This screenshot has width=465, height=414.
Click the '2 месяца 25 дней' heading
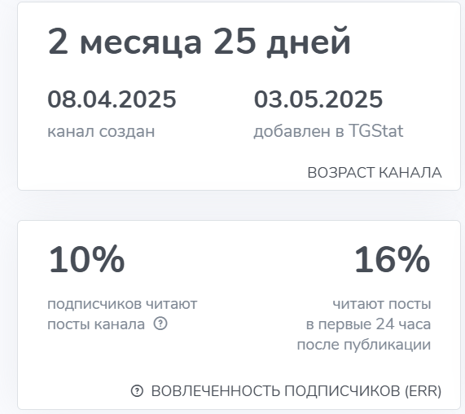point(200,42)
